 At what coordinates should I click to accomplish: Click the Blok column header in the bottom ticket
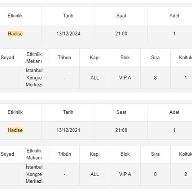(x=125, y=154)
